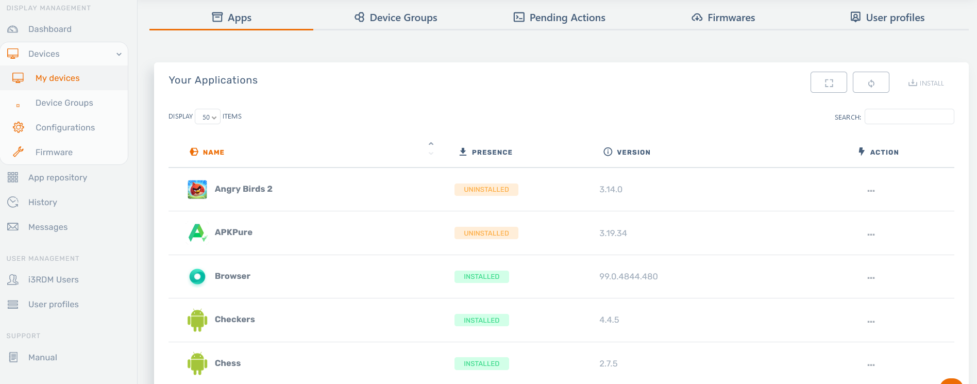The width and height of the screenshot is (977, 384).
Task: Sort the table by Name column
Action: click(x=213, y=153)
